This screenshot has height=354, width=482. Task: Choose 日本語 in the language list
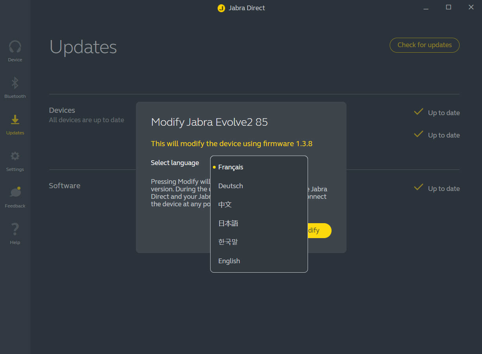259,224
